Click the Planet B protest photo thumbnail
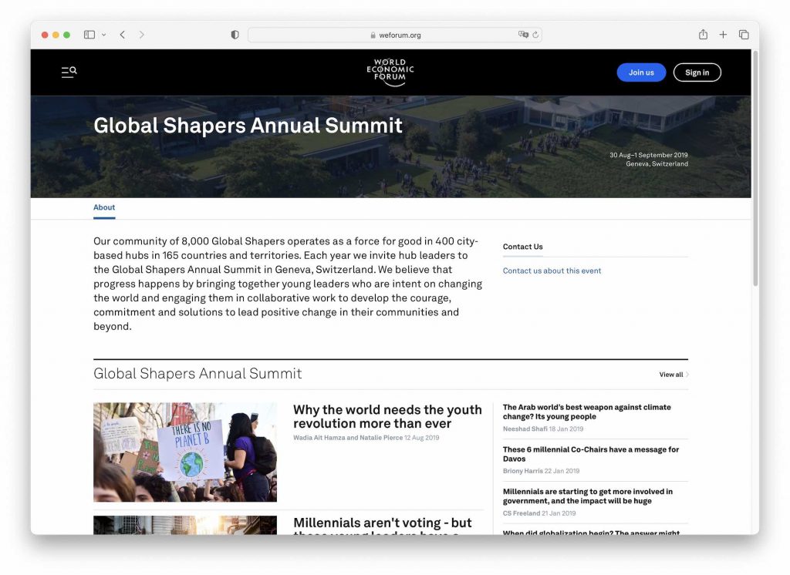 (184, 452)
